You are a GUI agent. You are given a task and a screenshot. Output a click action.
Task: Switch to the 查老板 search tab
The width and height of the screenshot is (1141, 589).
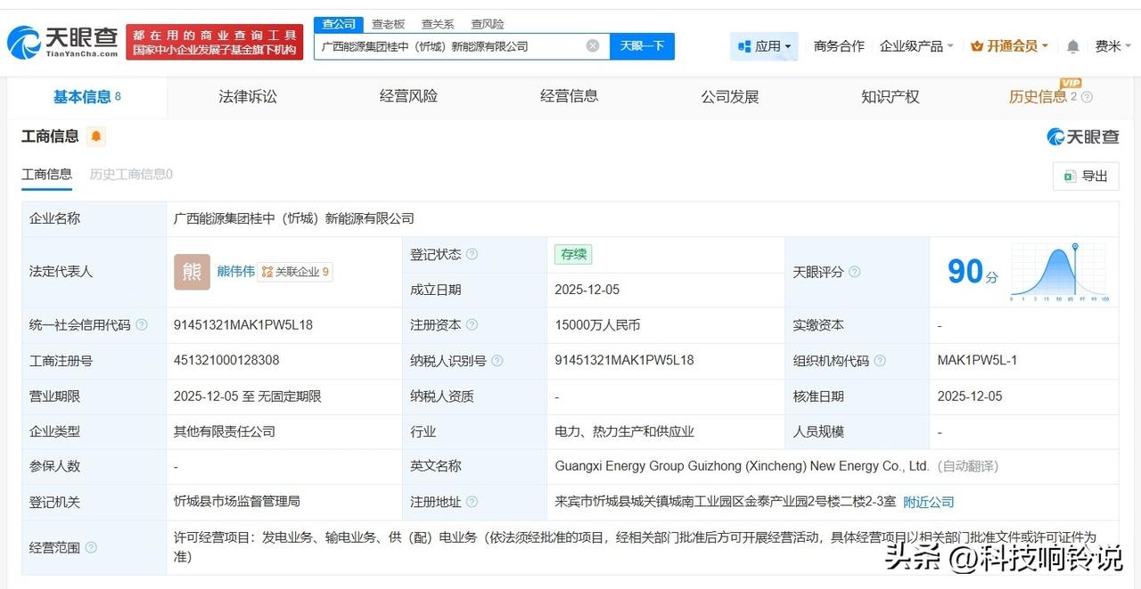tap(389, 24)
